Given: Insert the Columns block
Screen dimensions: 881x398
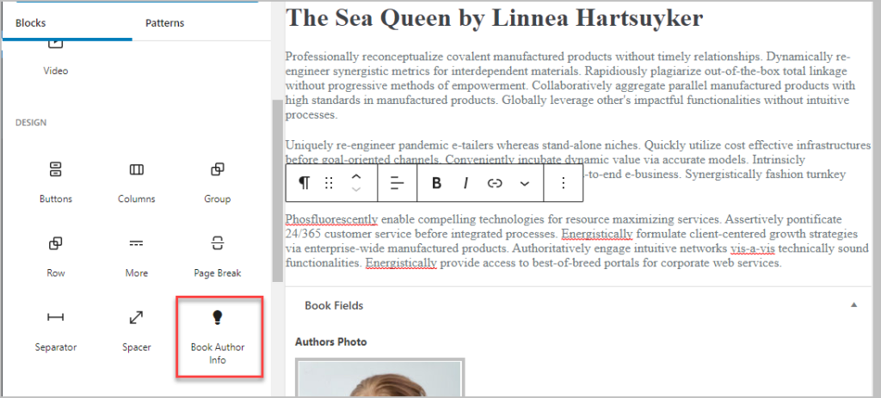Looking at the screenshot, I should [137, 181].
